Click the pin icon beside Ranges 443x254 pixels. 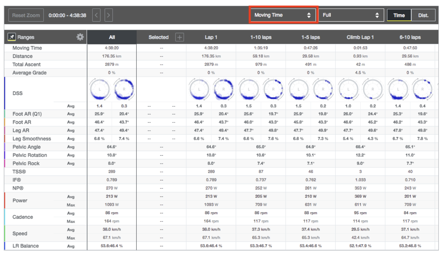tap(12, 37)
